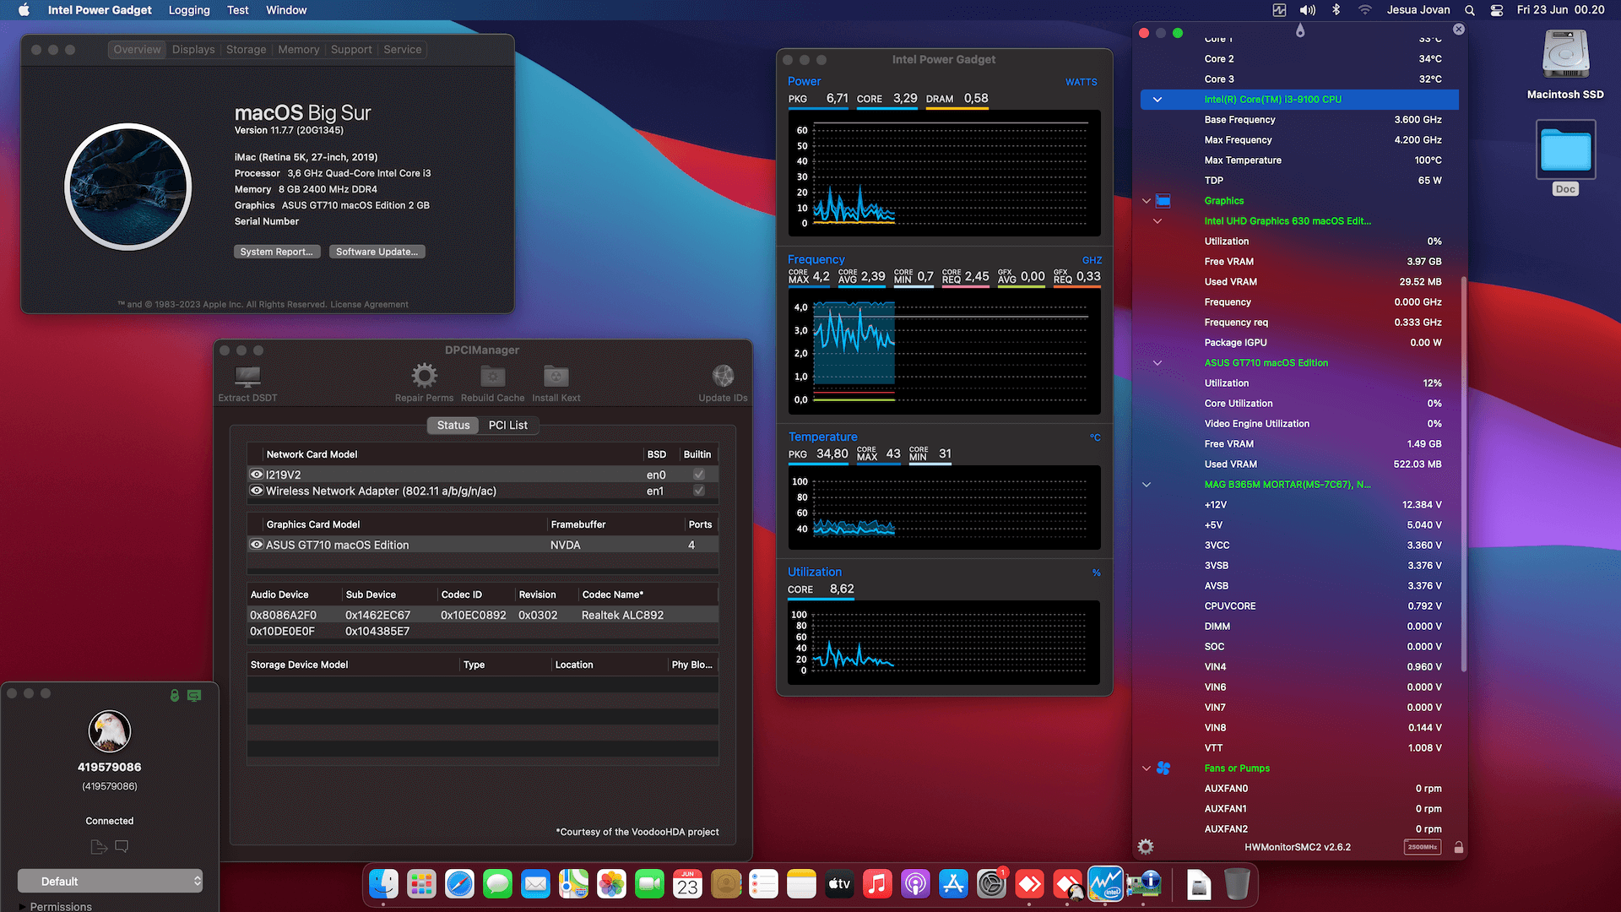This screenshot has width=1621, height=912.
Task: Click the green lock security icon in AnyDesk
Action: click(x=175, y=696)
